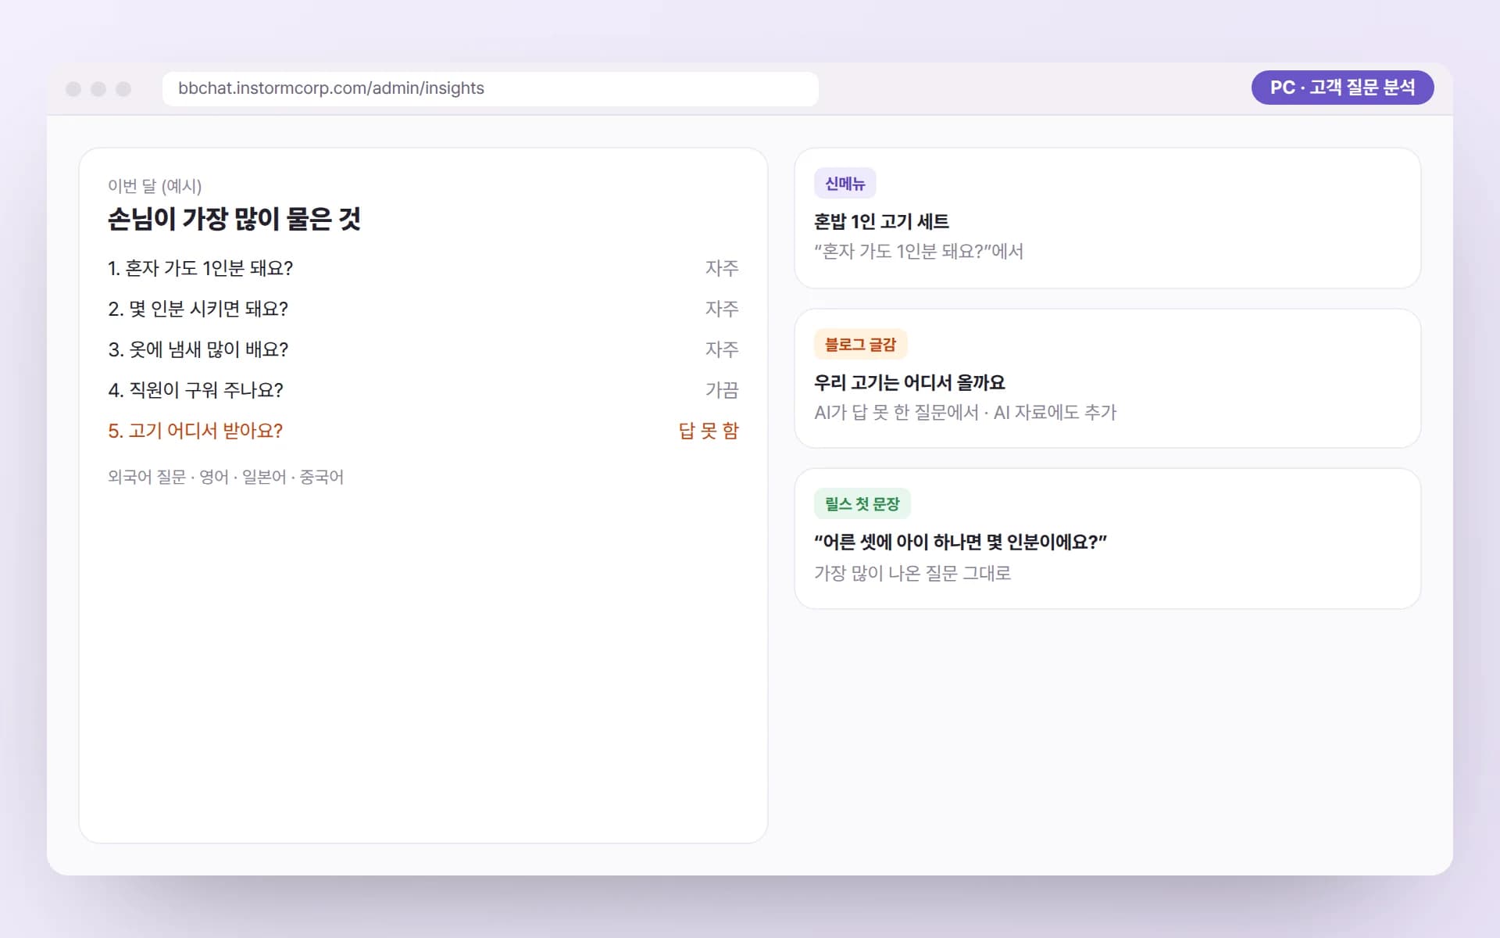This screenshot has width=1500, height=938.
Task: Click '자주' beside '혼자 가도 1인분 돼요?'
Action: point(722,268)
